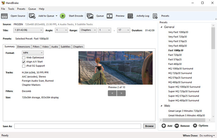The width and height of the screenshot is (217, 138).
Task: Click the Open Source film clapper icon
Action: pos(4,16)
